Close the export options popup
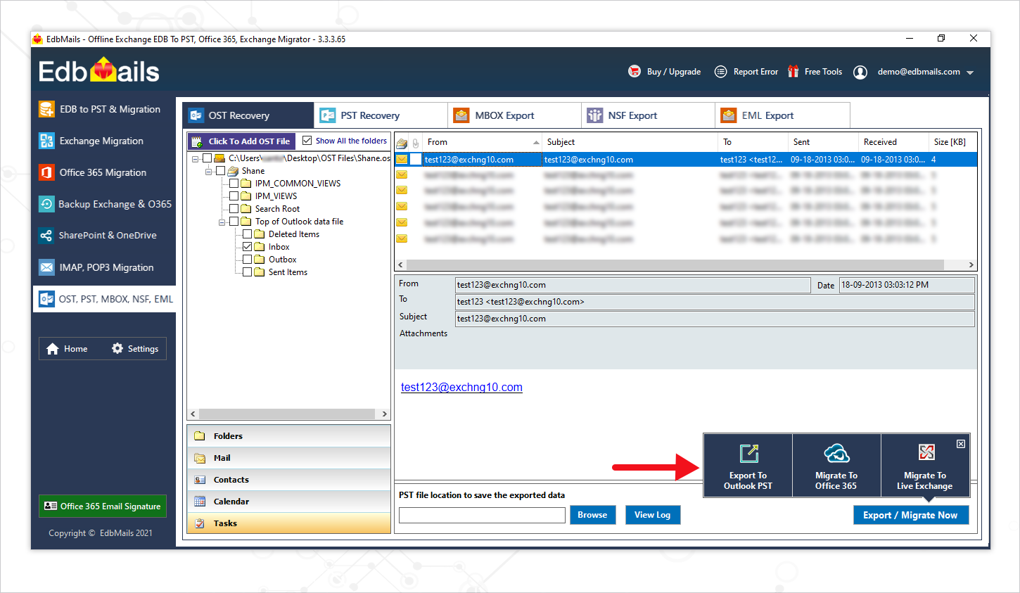Screen dimensions: 1020x593 961,444
